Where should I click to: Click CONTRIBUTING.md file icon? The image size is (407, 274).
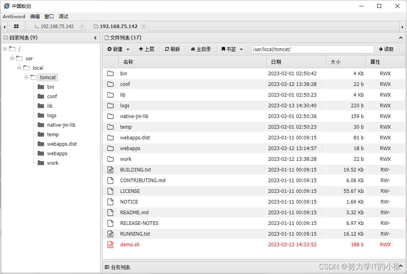click(110, 180)
